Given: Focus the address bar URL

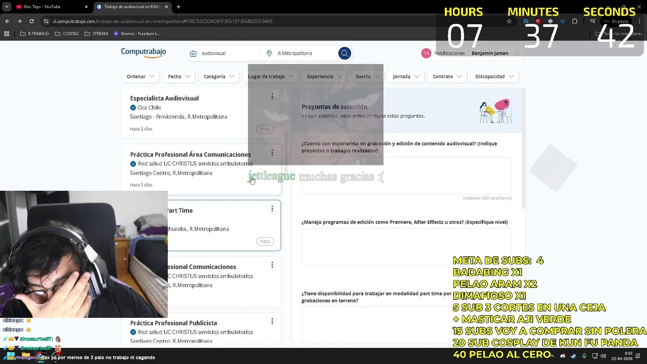Looking at the screenshot, I should click(x=162, y=21).
